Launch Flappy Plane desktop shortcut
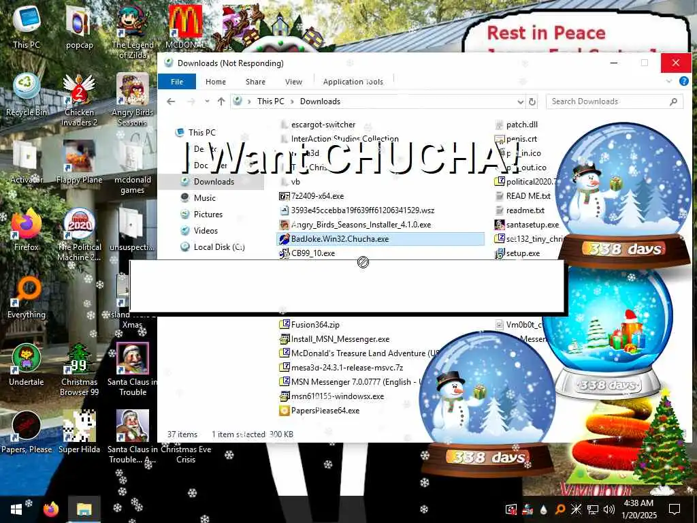The height and width of the screenshot is (523, 697). click(79, 162)
